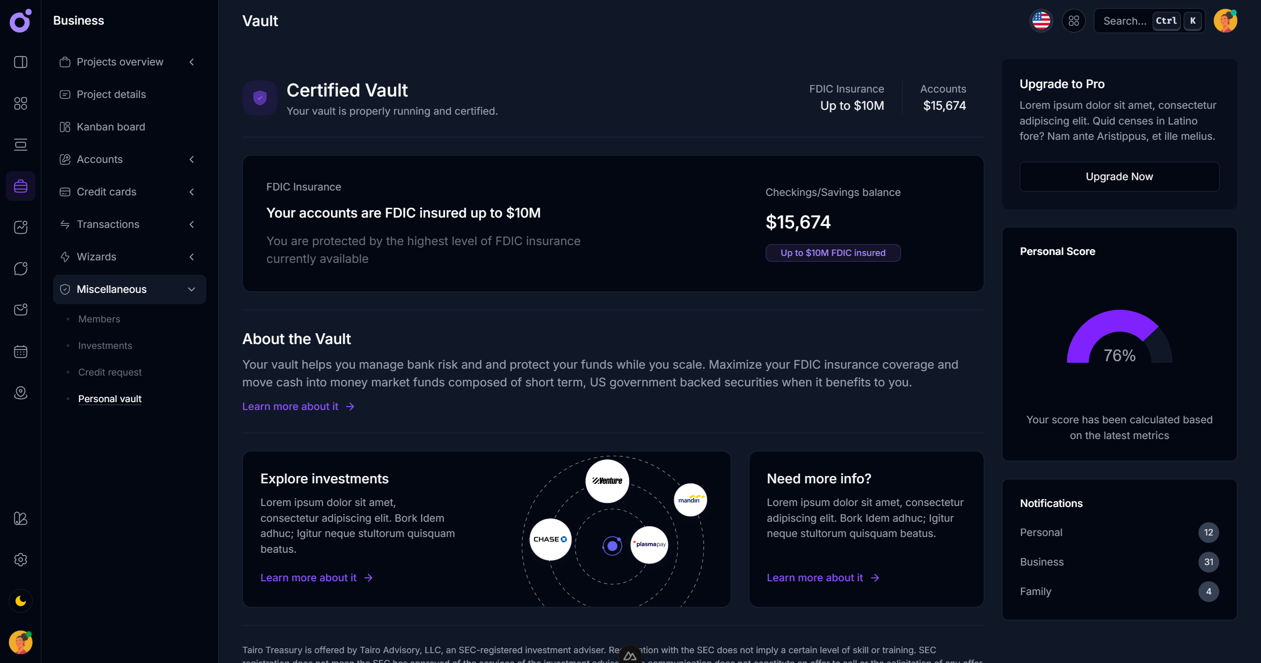
Task: Click the briefcase icon in the left rail
Action: tap(21, 186)
